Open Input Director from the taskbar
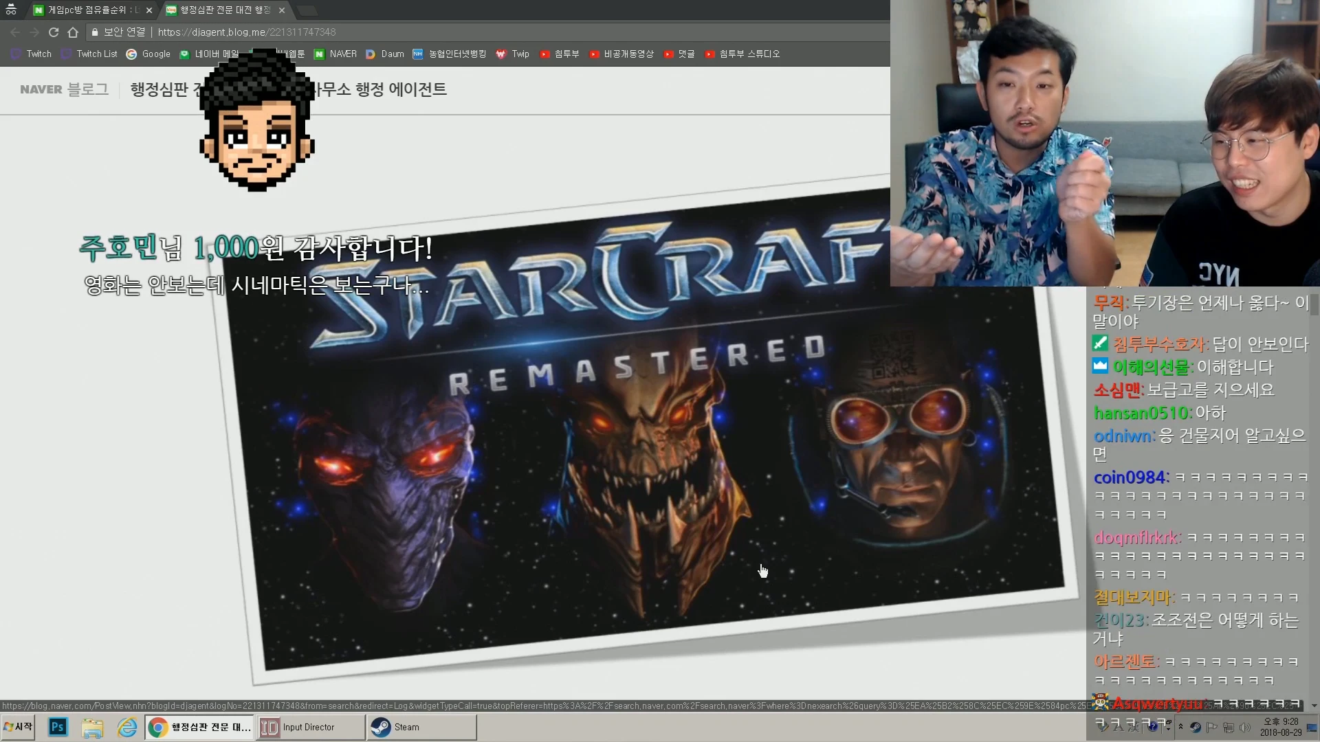 pyautogui.click(x=311, y=727)
